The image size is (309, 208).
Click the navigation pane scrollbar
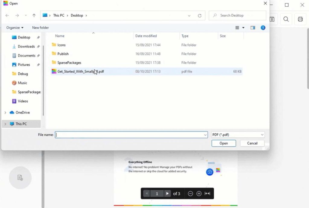(x=43, y=80)
